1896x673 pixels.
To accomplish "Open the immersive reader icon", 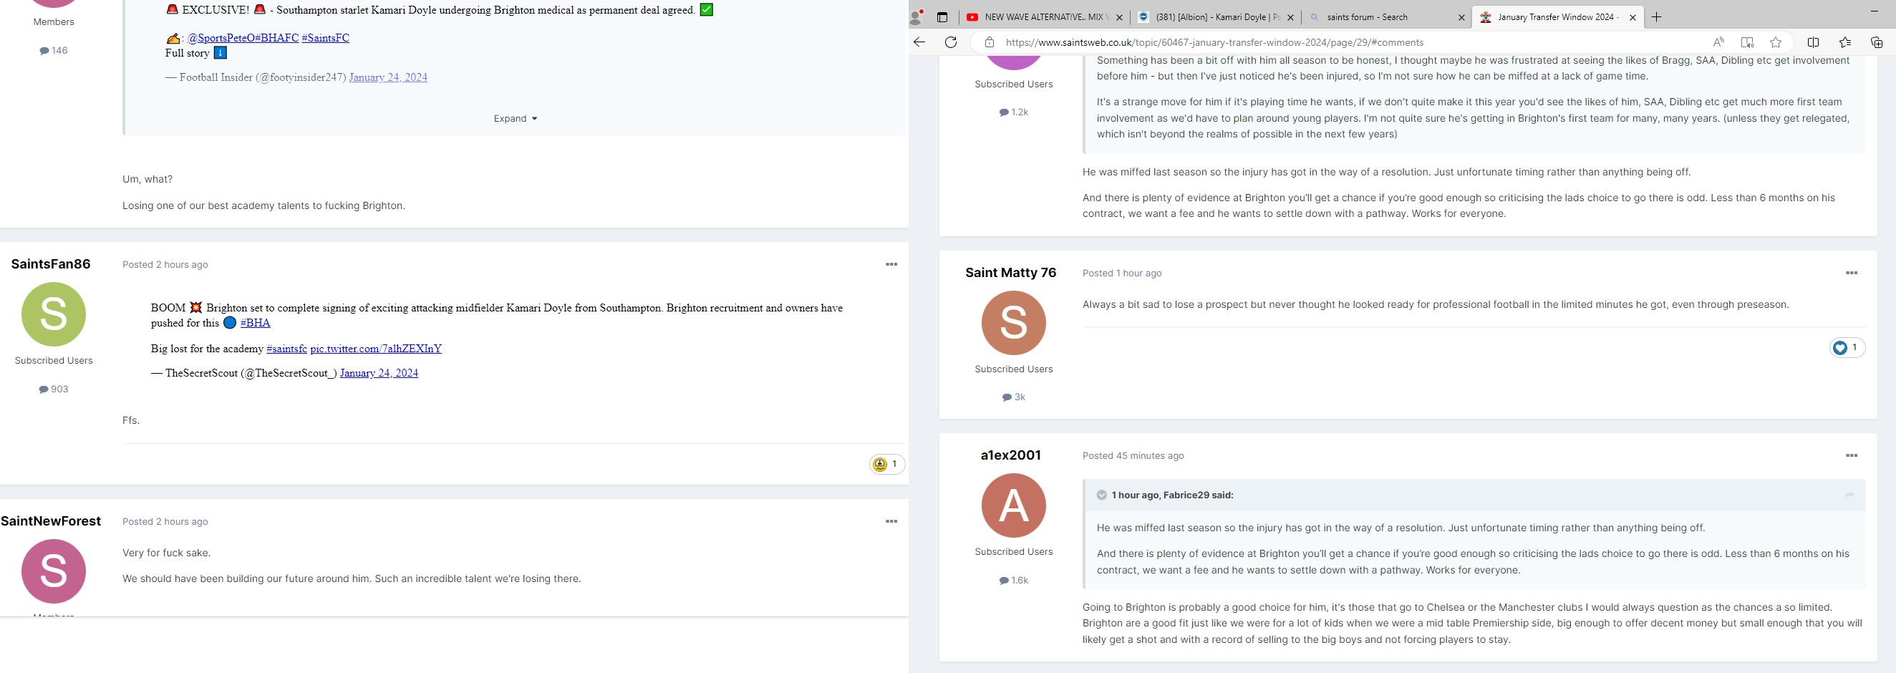I will point(1746,42).
